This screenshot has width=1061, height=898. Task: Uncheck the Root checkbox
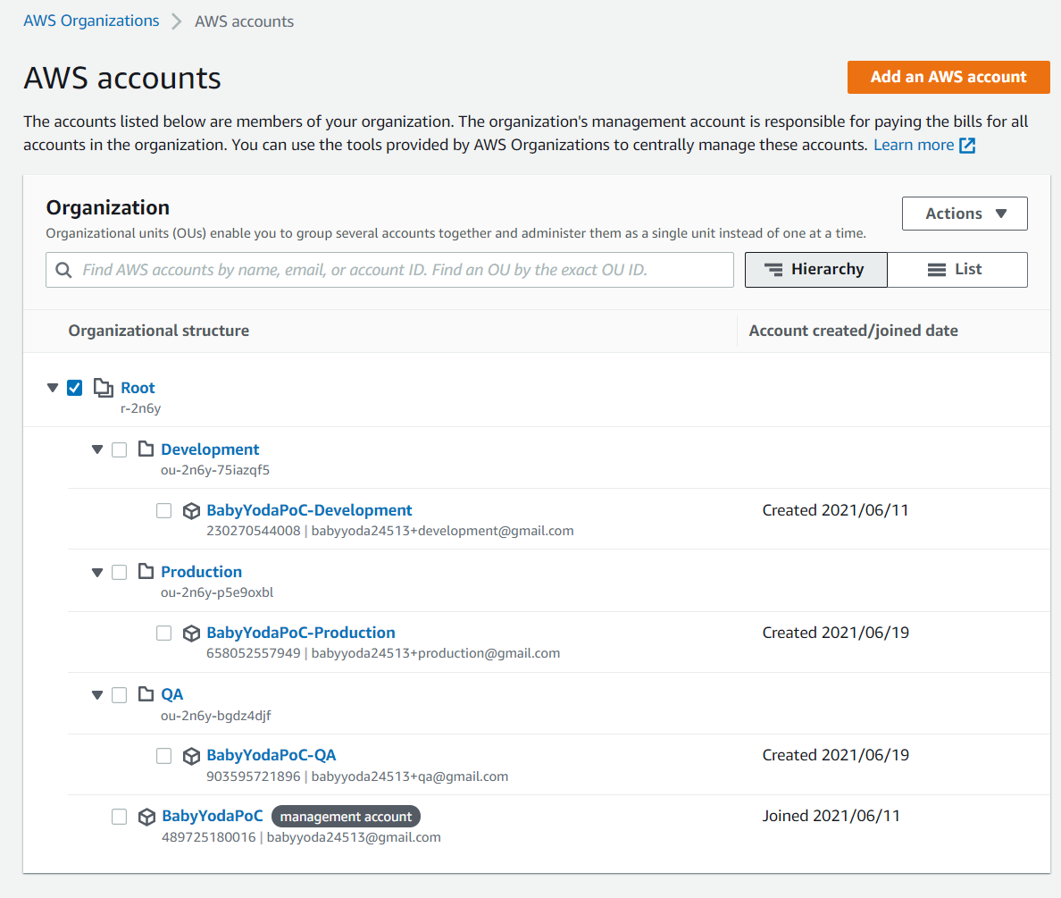click(74, 388)
